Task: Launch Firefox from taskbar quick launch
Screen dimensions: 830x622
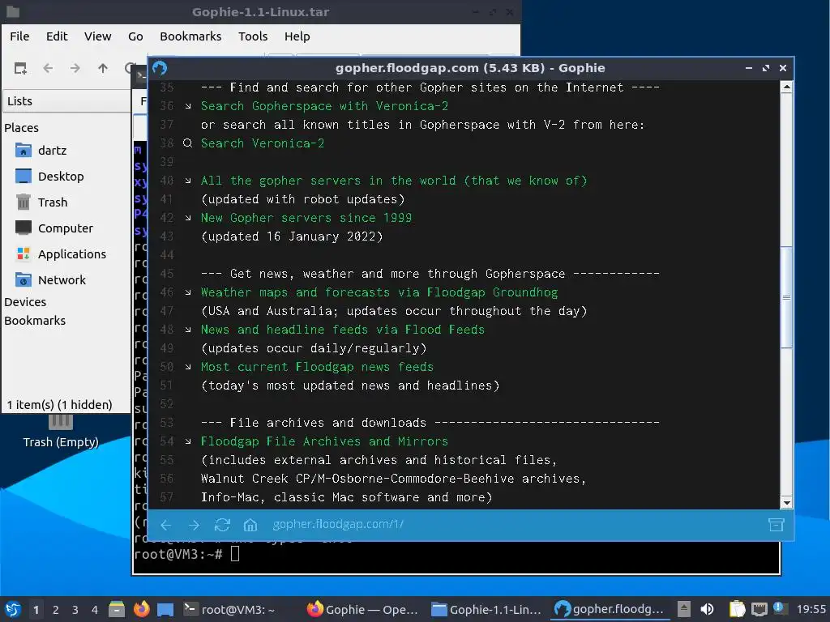Action: point(141,609)
